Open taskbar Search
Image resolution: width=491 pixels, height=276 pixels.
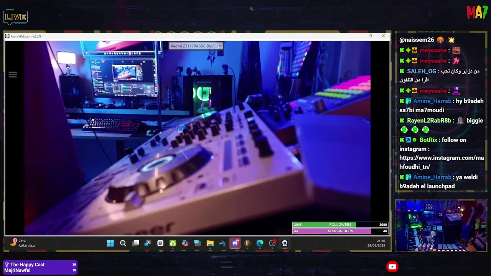click(123, 243)
